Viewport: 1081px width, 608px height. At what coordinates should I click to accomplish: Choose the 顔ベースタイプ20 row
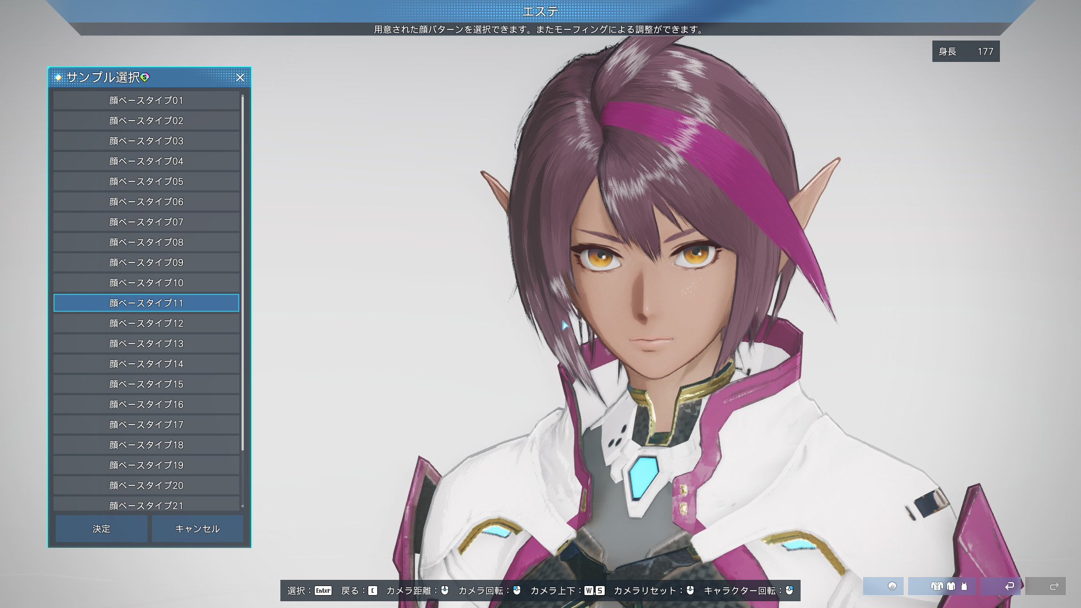[146, 485]
